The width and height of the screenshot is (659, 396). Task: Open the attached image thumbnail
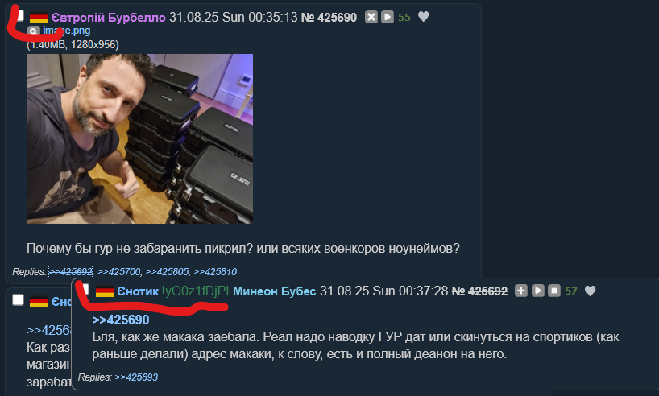click(139, 138)
